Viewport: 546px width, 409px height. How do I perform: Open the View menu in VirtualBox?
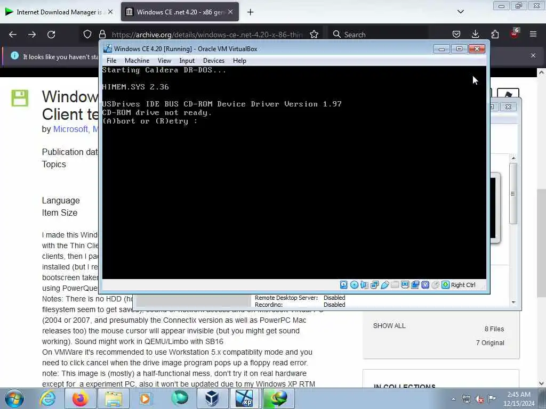click(164, 61)
